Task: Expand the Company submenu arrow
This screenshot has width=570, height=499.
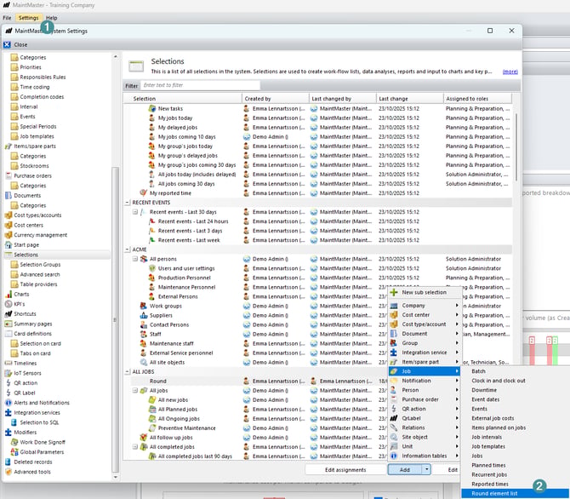Action: (x=457, y=306)
